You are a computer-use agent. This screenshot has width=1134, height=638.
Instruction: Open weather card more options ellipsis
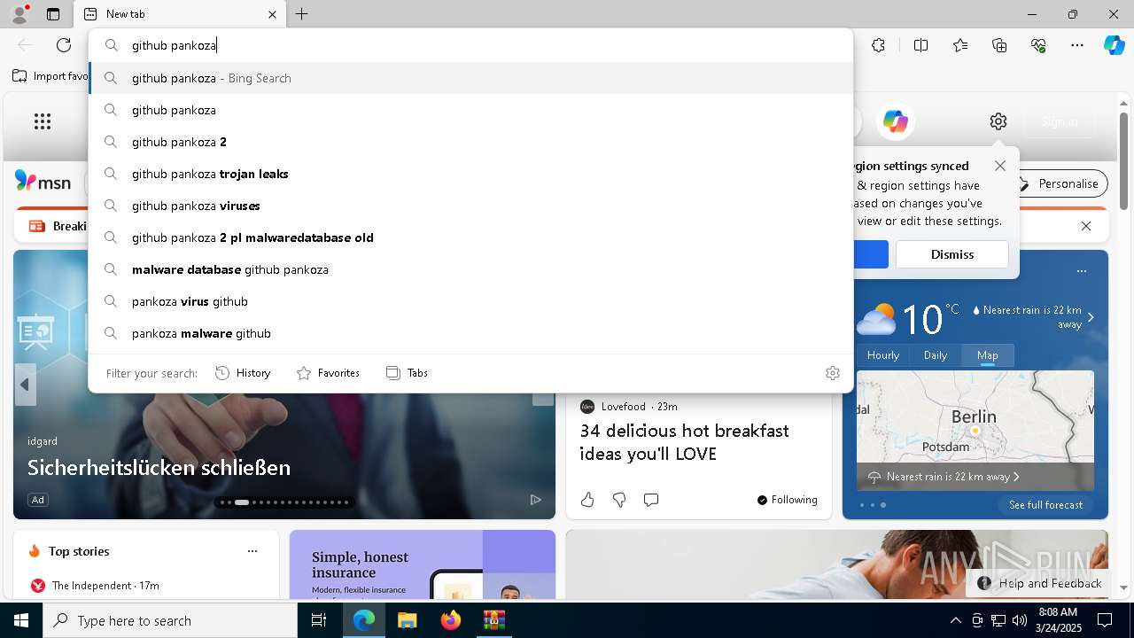[1081, 271]
